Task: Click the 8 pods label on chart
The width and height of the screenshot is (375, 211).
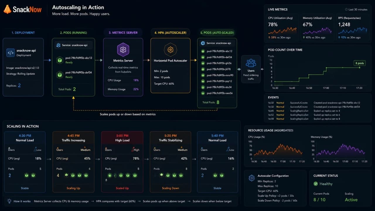Action: 359,63
